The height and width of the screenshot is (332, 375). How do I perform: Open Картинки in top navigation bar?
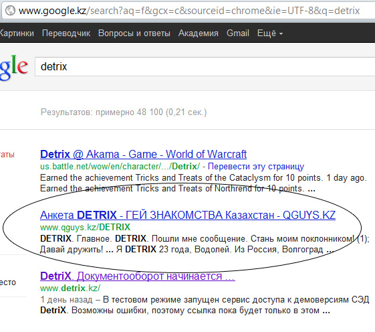[x=17, y=33]
